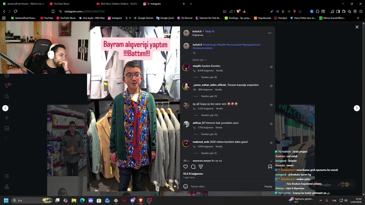
Task: Click 'Paylaş' to post the comment
Action: (x=268, y=186)
